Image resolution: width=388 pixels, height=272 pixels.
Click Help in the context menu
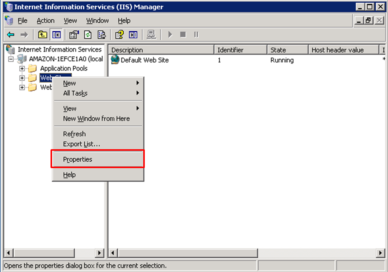pyautogui.click(x=98, y=175)
